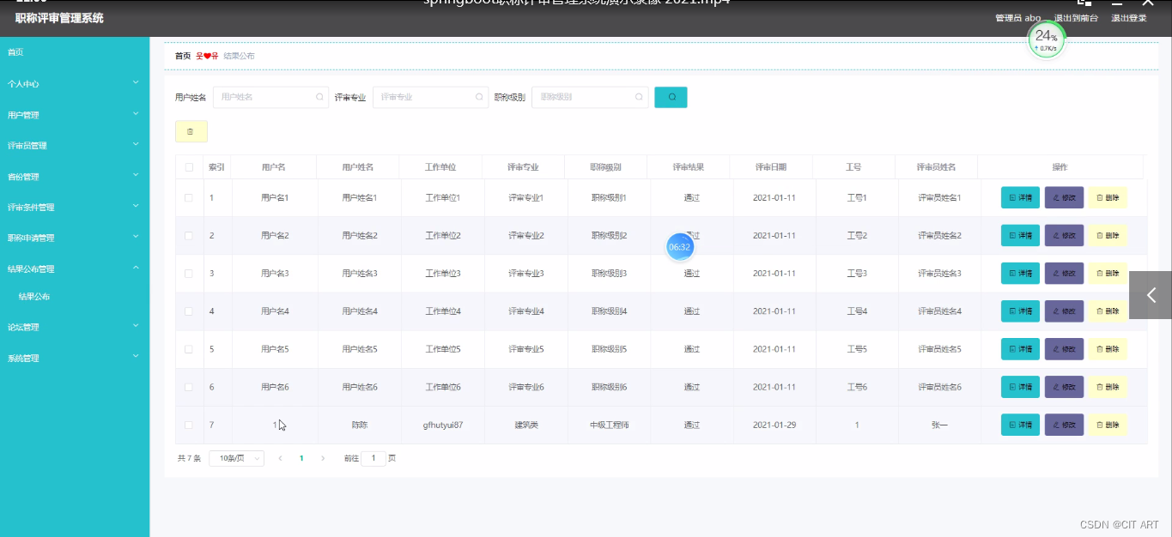
Task: Click 删除 for the 用户名3 row
Action: [1108, 274]
